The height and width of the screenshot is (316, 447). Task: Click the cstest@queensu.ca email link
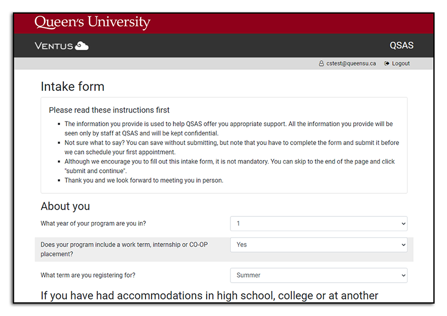[x=351, y=63]
